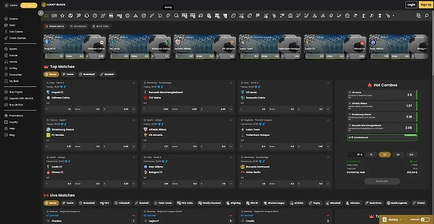Click the Live Casino sidebar icon
Screen dimensions: 434x224
6,32
